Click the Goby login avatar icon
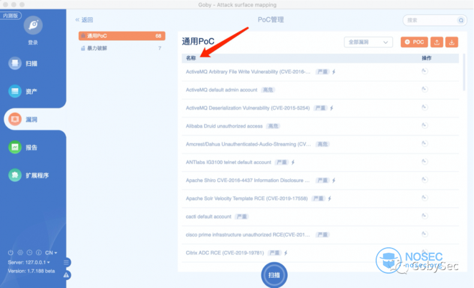The image size is (474, 288). pos(33,25)
